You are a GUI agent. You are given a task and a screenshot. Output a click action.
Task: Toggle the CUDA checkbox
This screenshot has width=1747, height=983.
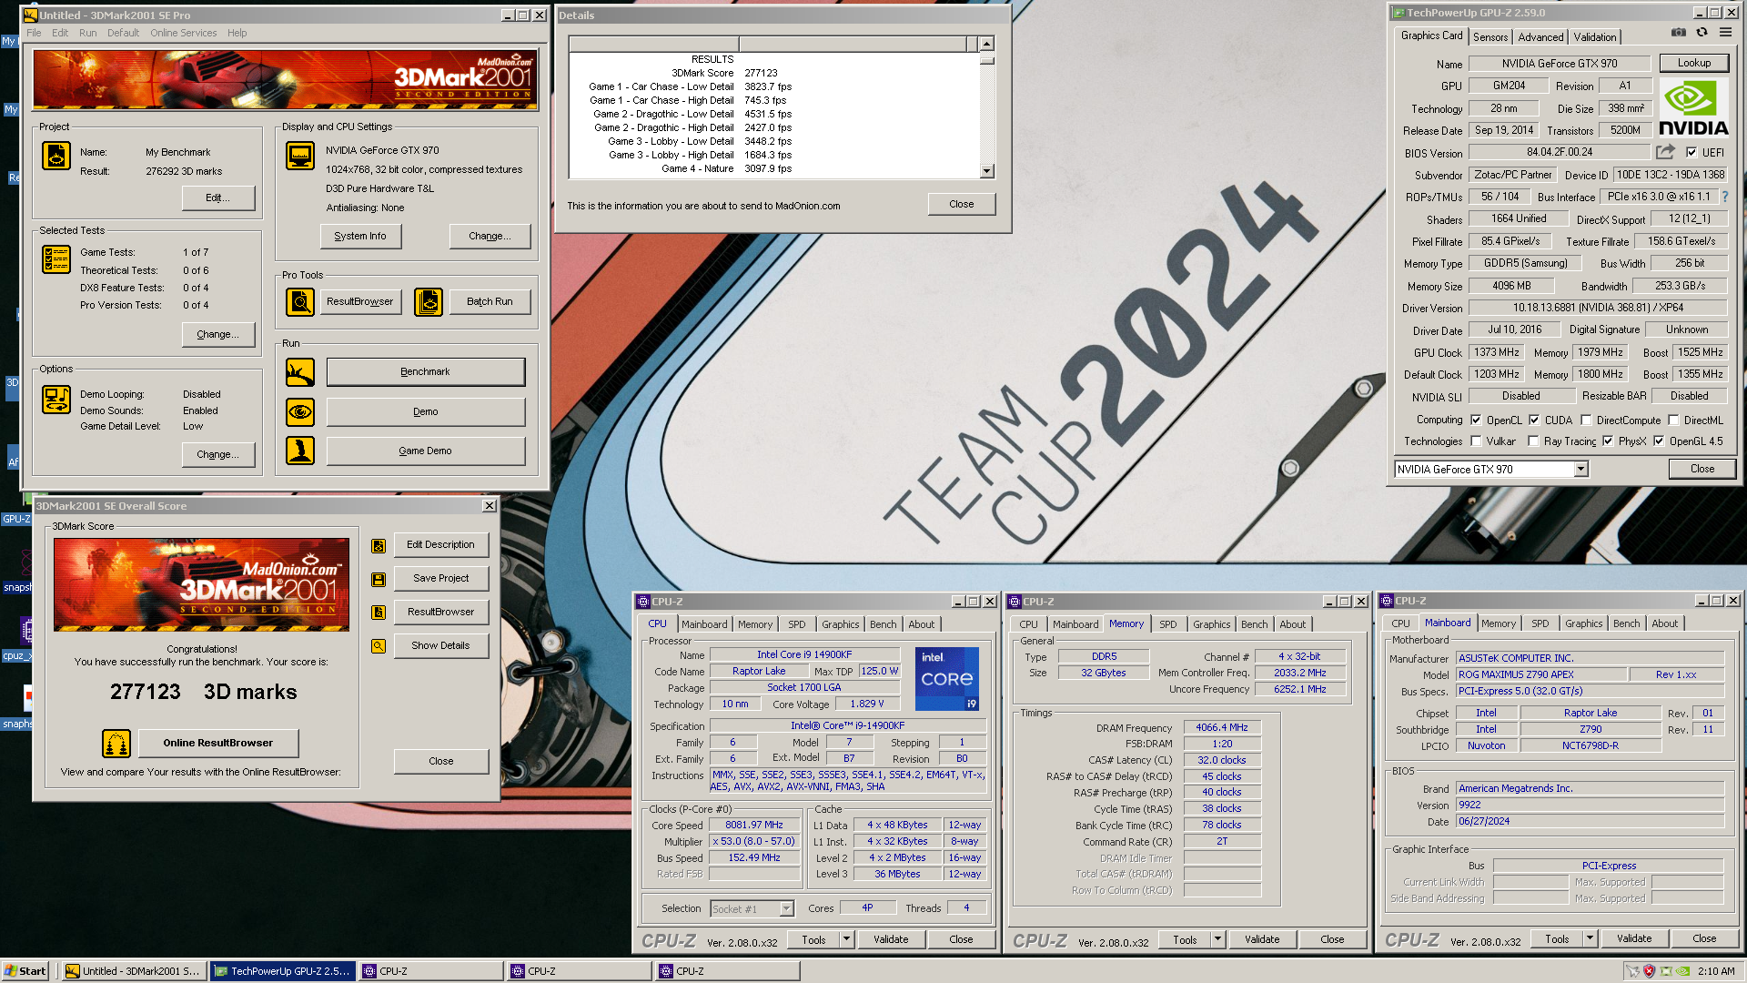click(x=1534, y=421)
